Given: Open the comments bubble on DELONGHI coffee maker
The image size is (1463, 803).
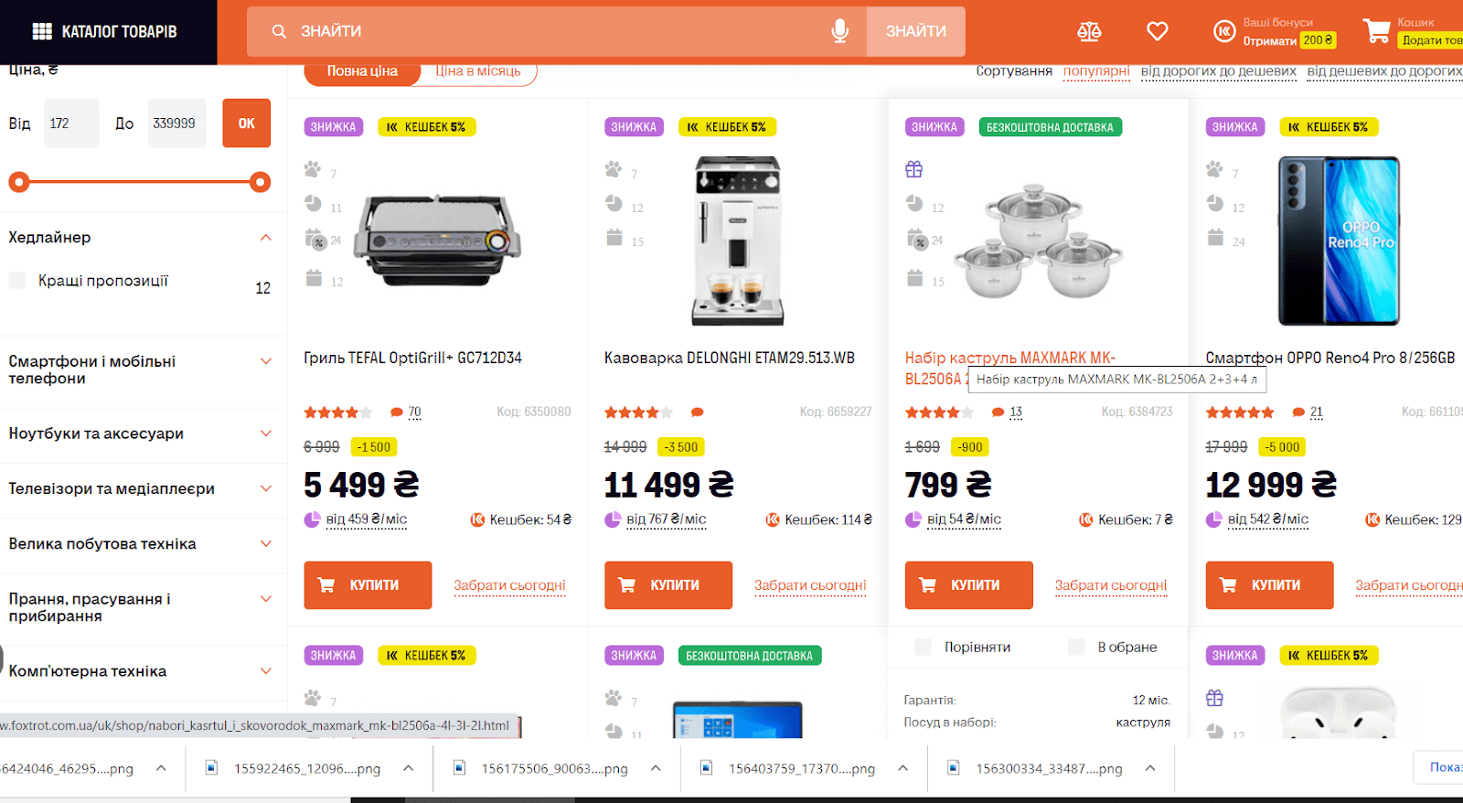Looking at the screenshot, I should [697, 412].
